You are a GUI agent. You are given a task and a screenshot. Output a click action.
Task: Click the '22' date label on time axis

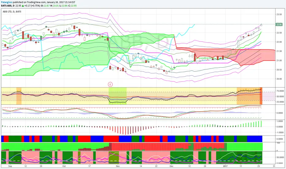[x=156, y=166]
